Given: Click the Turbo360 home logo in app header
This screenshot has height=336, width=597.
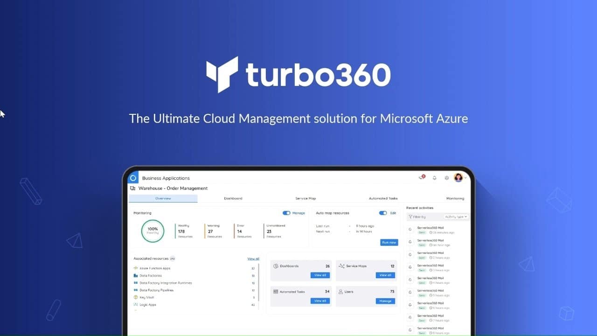Looking at the screenshot, I should (133, 178).
